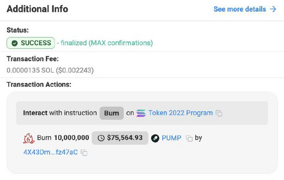Click the PUMP token pill icon
The image size is (284, 180).
[155, 138]
